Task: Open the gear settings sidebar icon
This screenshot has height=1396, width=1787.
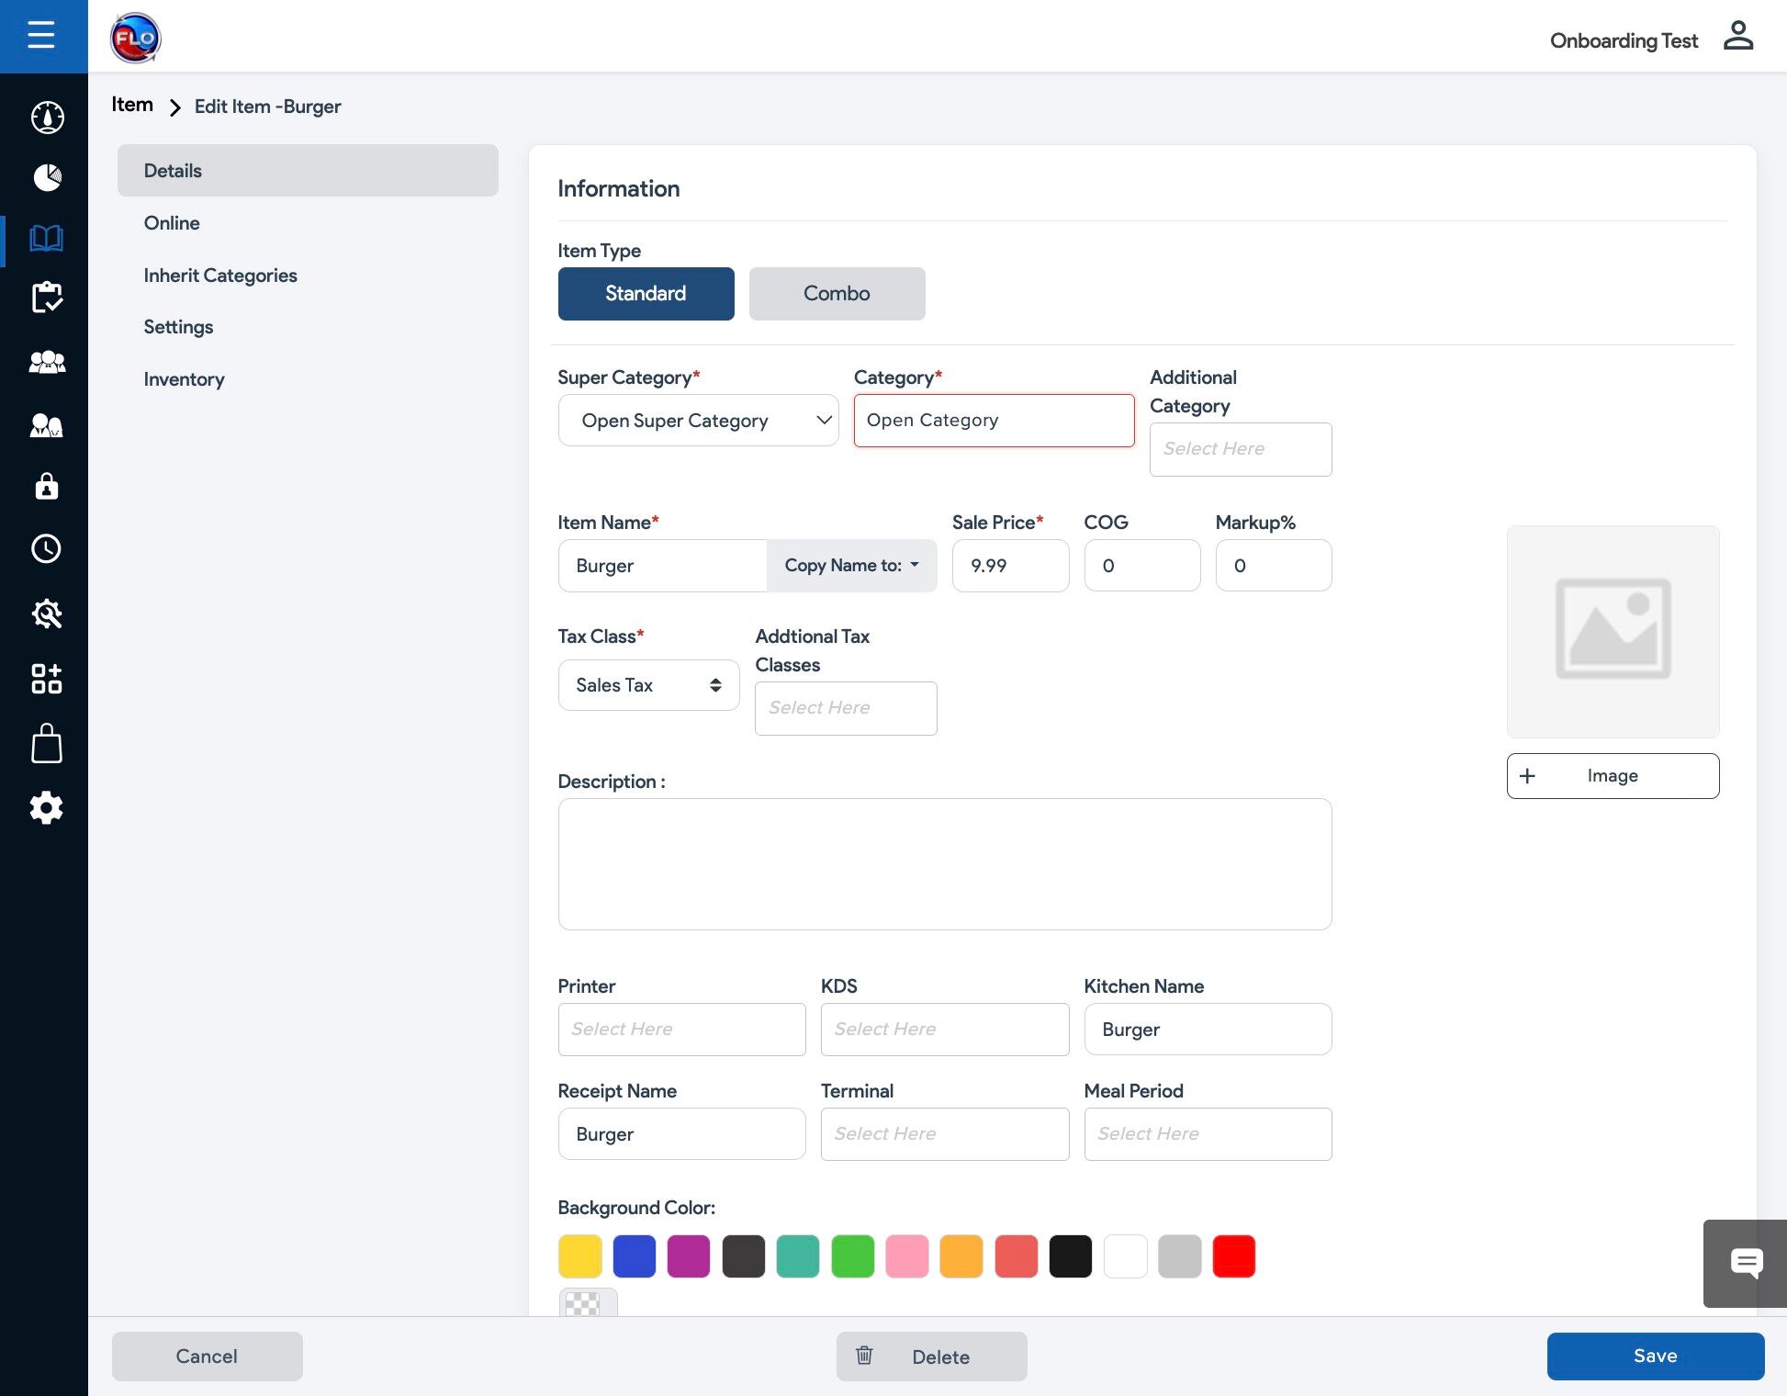Action: pos(47,808)
